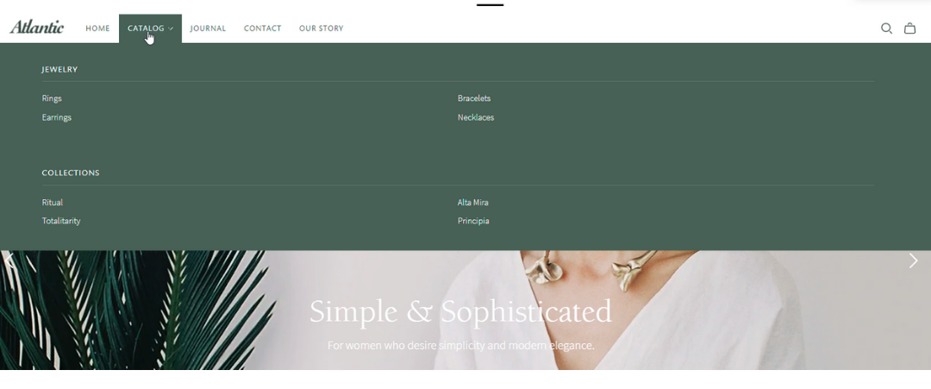Go to previous slide with left arrow
This screenshot has height=389, width=931.
click(9, 260)
